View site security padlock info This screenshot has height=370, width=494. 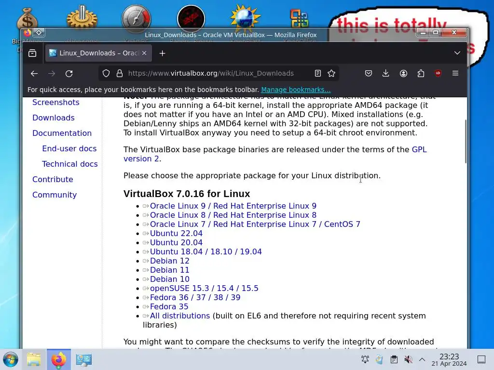pos(120,73)
